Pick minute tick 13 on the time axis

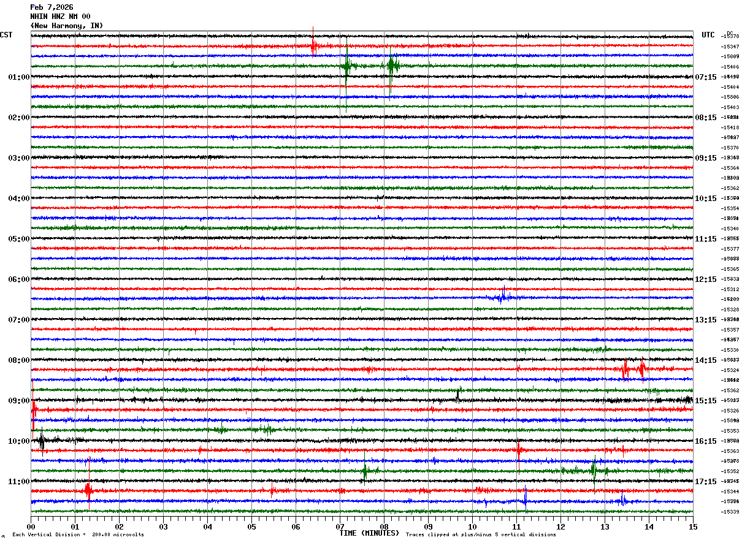pos(605,526)
